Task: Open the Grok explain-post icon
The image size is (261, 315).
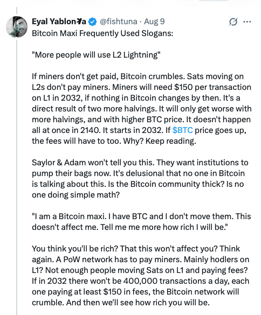Action: pos(233,22)
